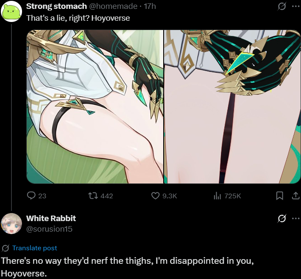
Task: View analytics showing 725K views
Action: click(x=217, y=196)
